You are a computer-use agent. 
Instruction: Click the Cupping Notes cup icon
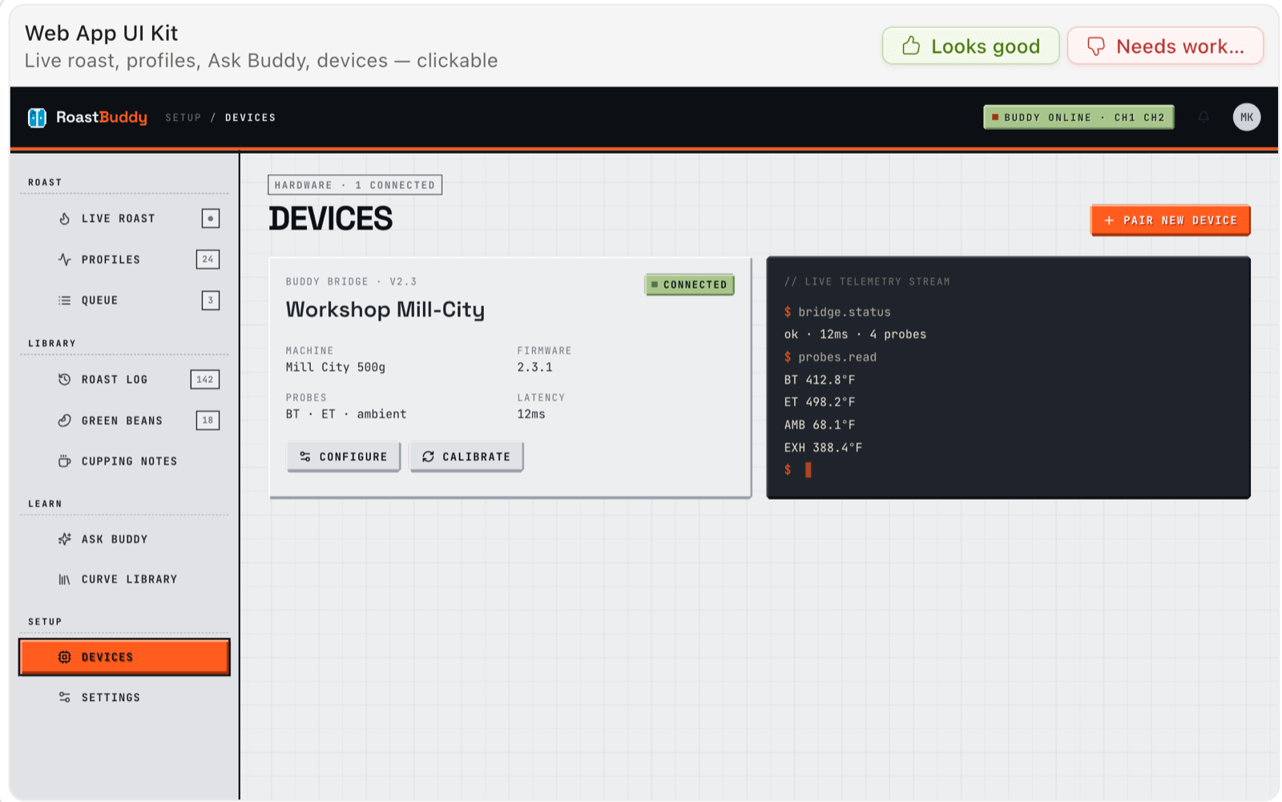[64, 461]
